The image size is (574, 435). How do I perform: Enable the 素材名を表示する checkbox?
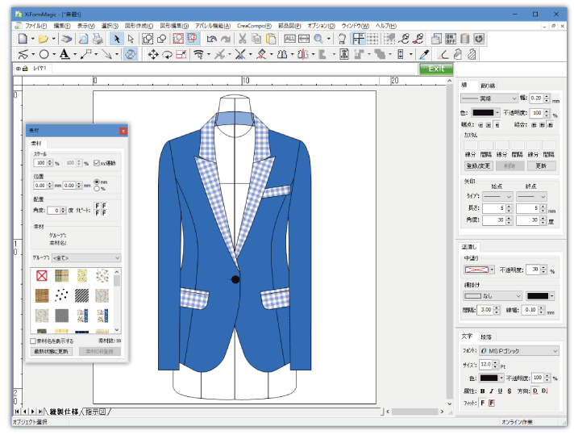(x=32, y=341)
